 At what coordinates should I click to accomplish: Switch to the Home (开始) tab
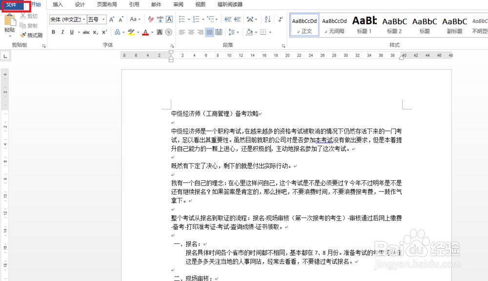click(36, 4)
